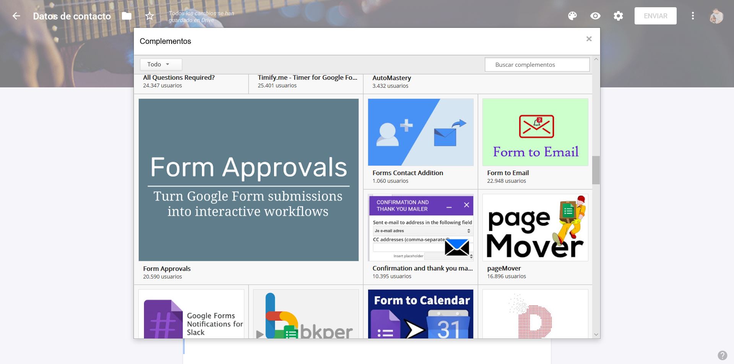Click the Buscar complementos search field
734x364 pixels.
click(x=537, y=65)
